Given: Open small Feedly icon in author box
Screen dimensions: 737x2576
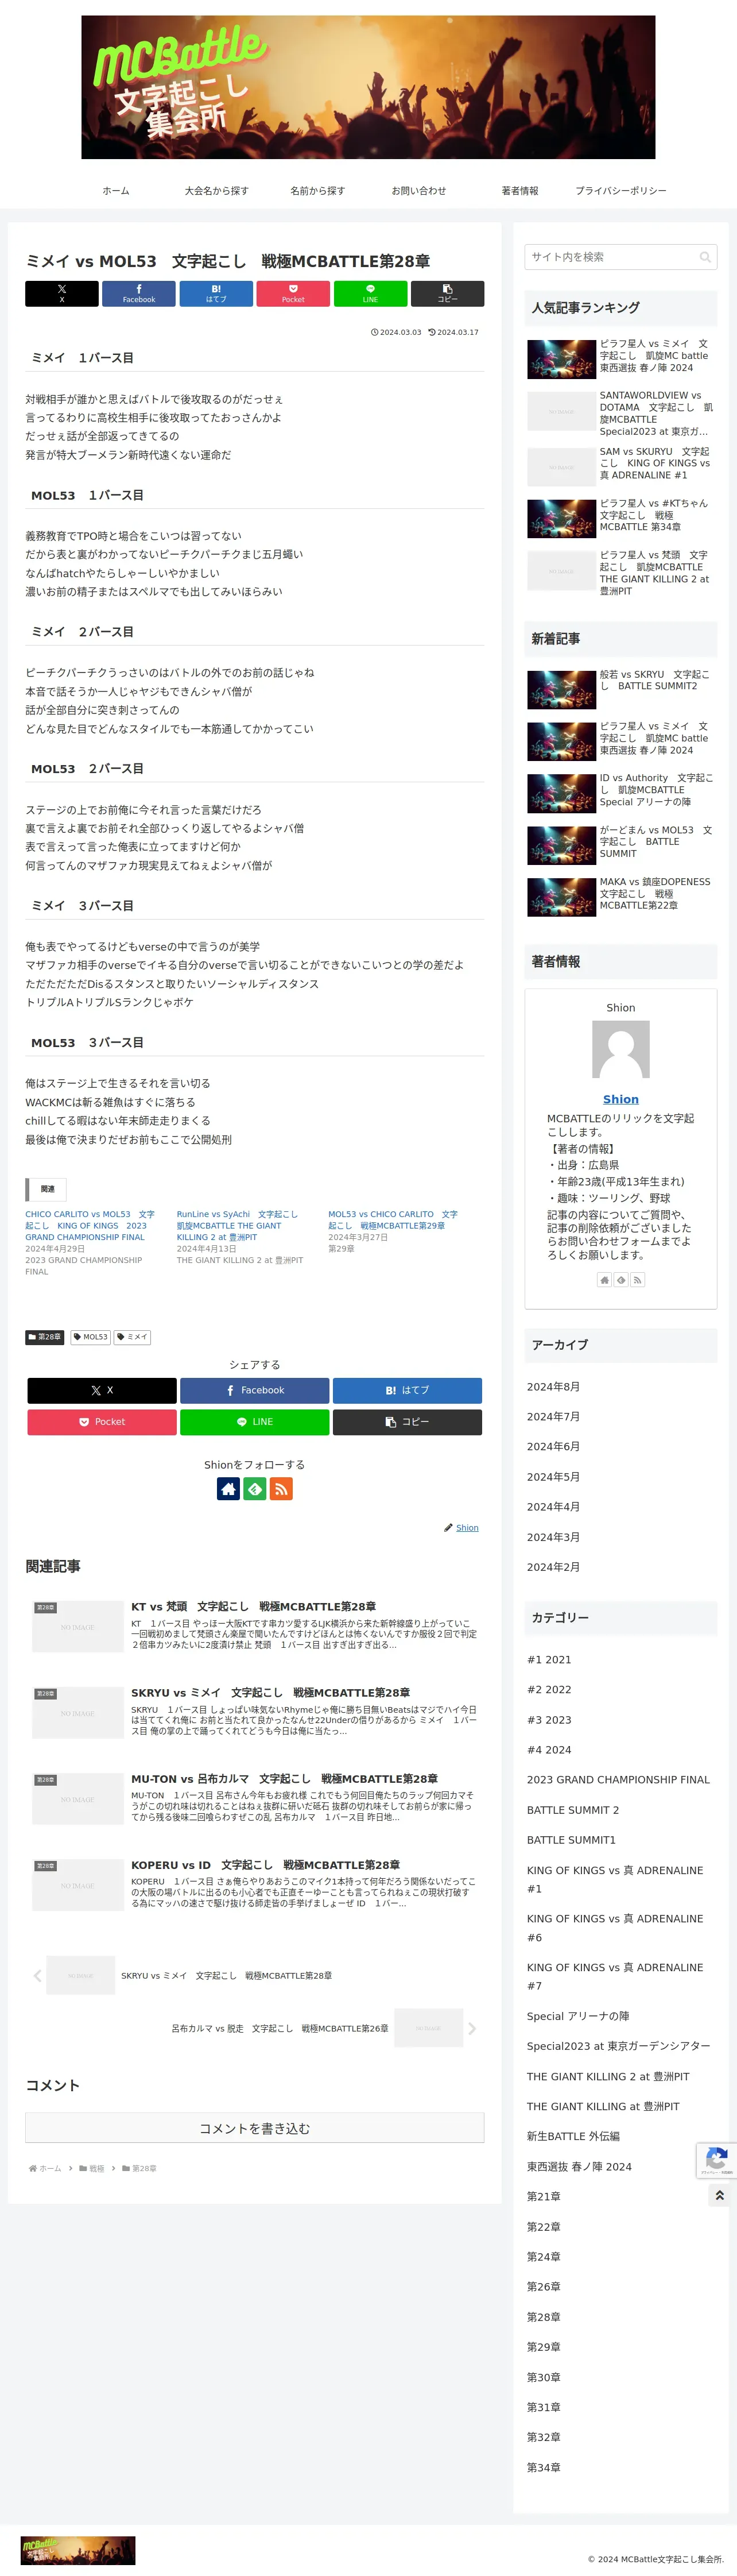Looking at the screenshot, I should point(621,1280).
